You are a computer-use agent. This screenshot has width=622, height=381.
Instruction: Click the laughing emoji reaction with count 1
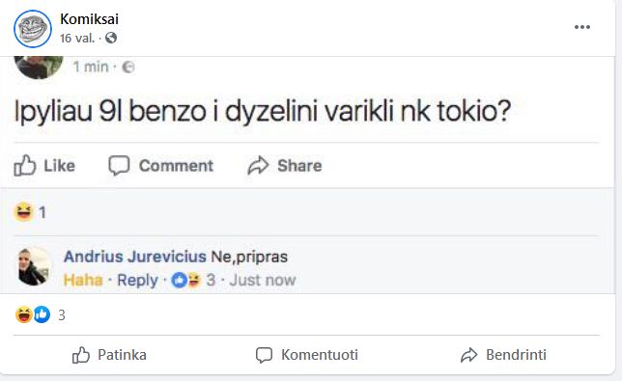30,212
